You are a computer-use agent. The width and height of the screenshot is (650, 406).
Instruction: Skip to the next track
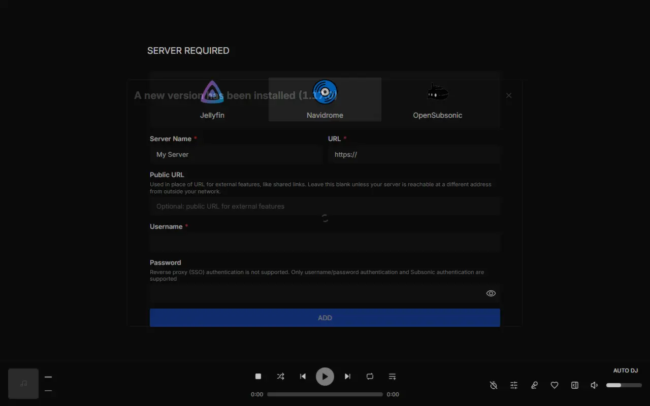(347, 377)
